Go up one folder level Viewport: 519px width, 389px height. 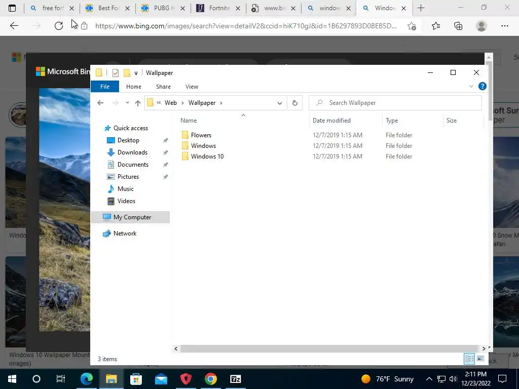138,103
